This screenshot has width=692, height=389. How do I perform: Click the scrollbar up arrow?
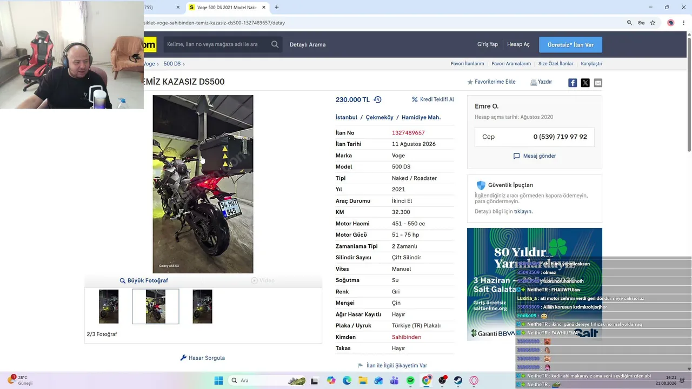[x=689, y=34]
